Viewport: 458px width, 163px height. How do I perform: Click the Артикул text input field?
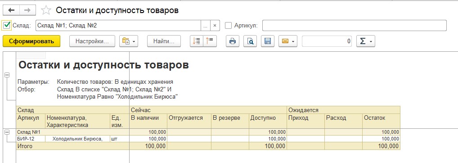click(355, 25)
